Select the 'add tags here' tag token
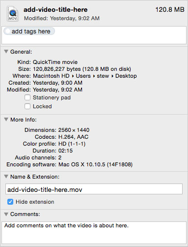The height and width of the screenshot is (247, 188). (x=29, y=31)
